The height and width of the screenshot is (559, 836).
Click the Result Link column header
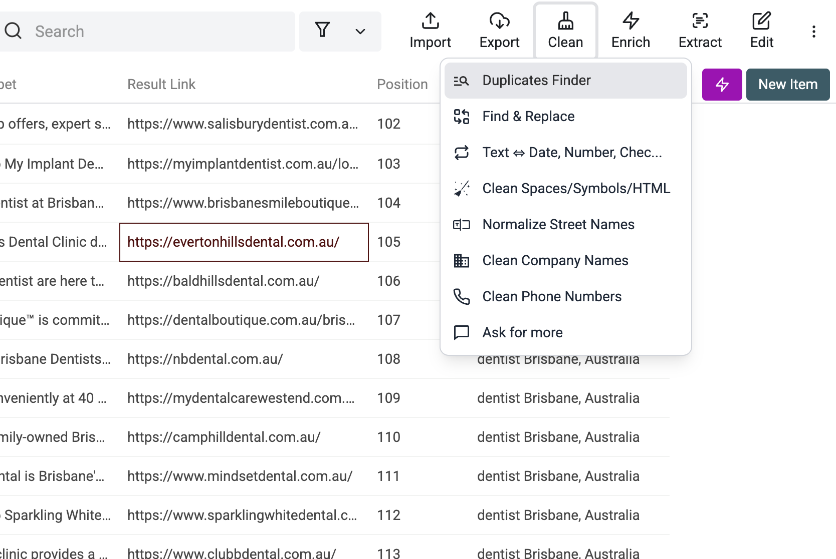click(x=161, y=85)
